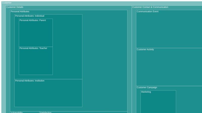Viewport: 202px width, 113px height.
Task: Open the Customer Campaign label
Action: [x=147, y=88]
